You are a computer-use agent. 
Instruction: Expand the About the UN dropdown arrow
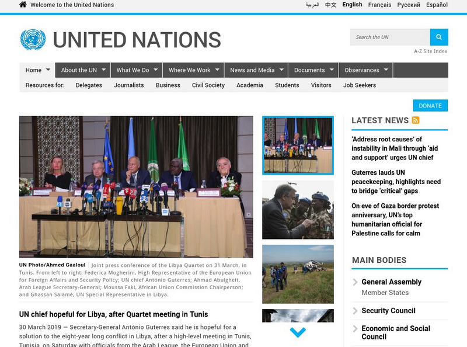tap(104, 70)
